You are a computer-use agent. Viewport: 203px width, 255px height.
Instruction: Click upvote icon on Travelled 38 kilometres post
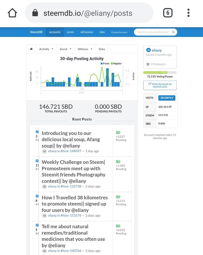[x=37, y=196]
